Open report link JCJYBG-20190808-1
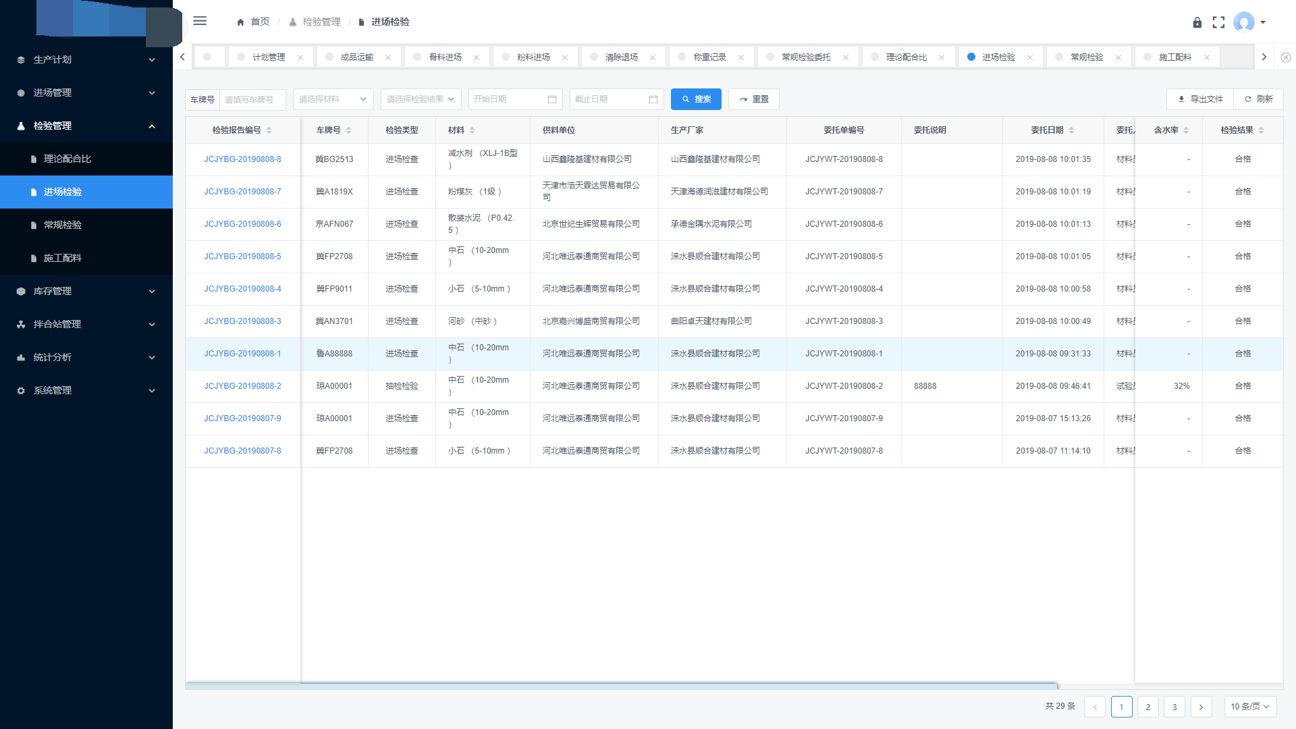1296x729 pixels. (x=243, y=354)
